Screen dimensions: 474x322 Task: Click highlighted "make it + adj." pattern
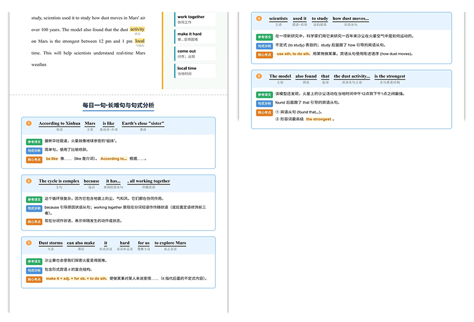tap(76, 279)
